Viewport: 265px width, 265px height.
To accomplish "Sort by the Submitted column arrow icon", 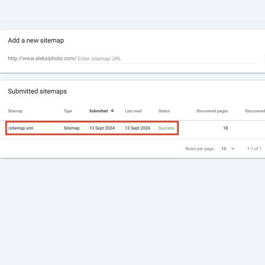I will coord(112,111).
